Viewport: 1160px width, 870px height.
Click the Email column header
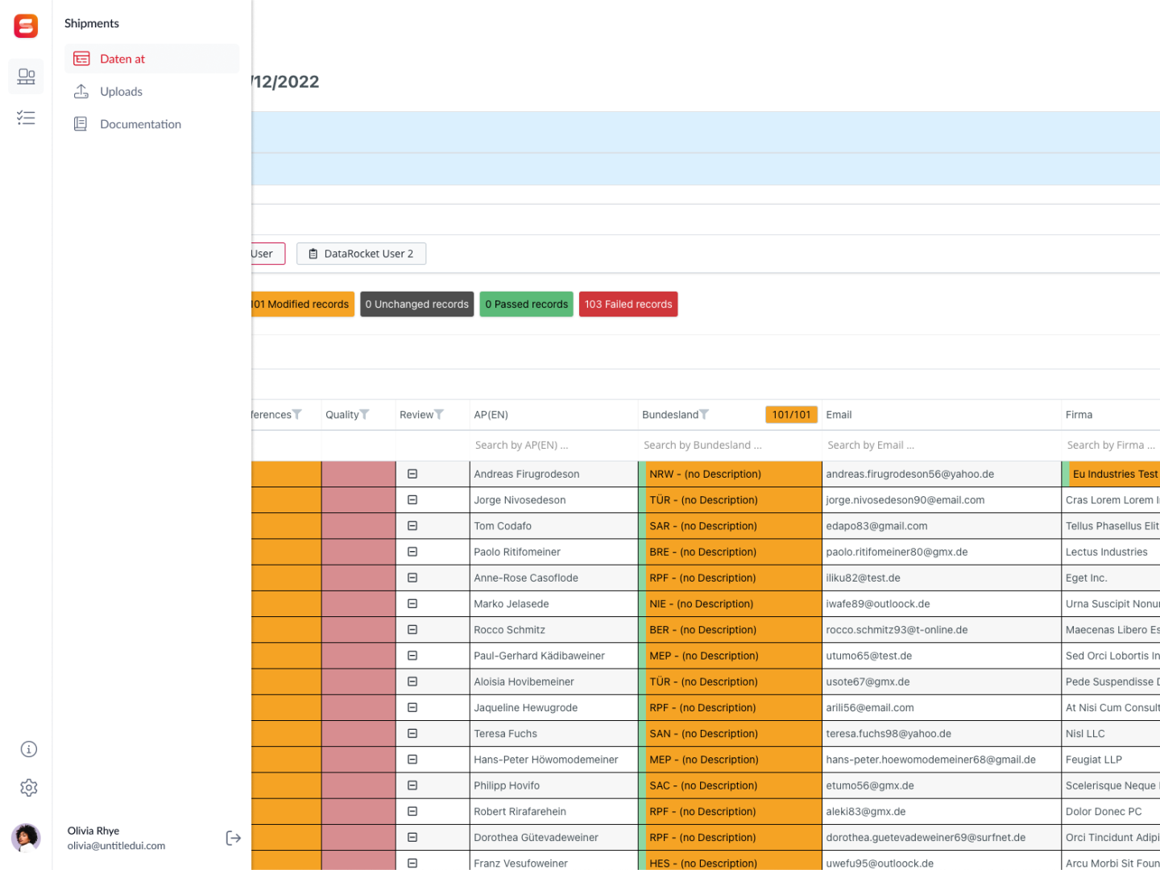tap(941, 415)
